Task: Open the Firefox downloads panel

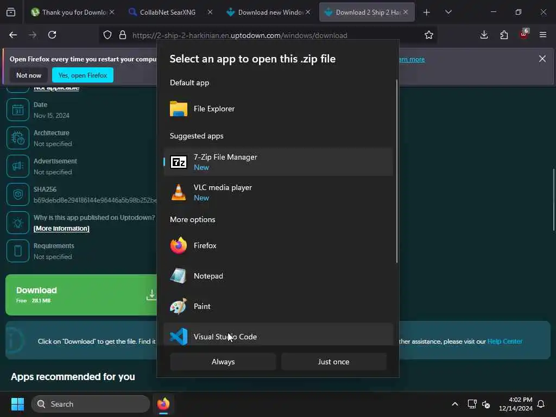Action: (x=484, y=35)
